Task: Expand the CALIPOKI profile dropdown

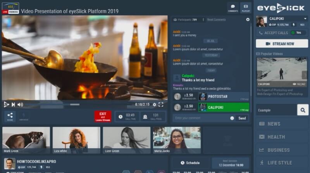Action: 305,19
